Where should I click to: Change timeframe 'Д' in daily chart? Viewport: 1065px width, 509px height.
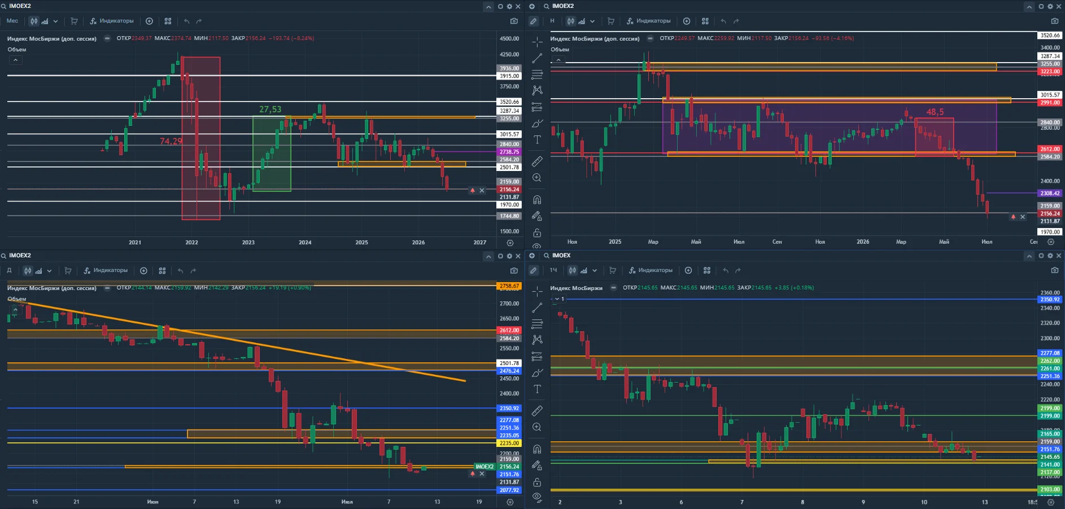pos(9,270)
